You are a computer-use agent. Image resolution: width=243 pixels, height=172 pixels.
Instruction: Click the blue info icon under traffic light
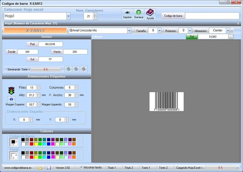(x=11, y=99)
